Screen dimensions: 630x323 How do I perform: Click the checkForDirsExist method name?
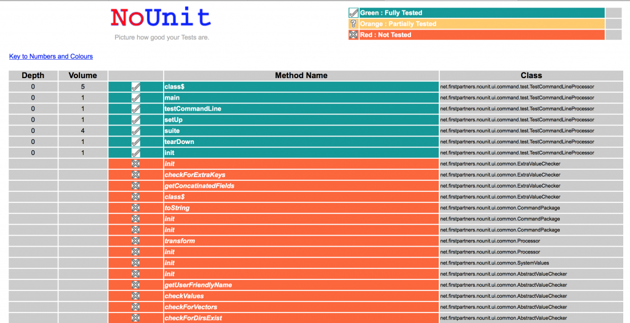[193, 318]
